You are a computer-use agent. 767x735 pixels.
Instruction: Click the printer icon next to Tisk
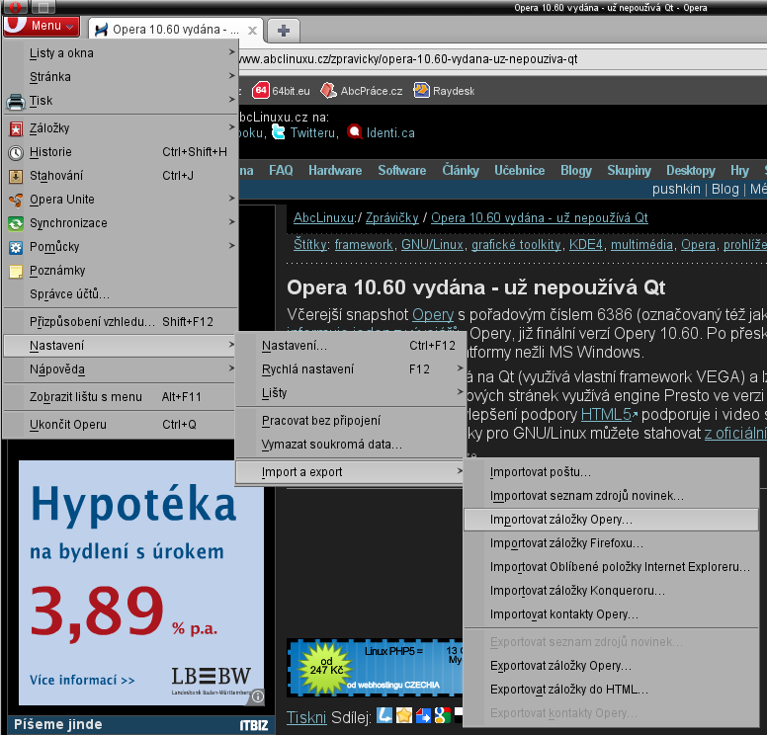pos(16,101)
